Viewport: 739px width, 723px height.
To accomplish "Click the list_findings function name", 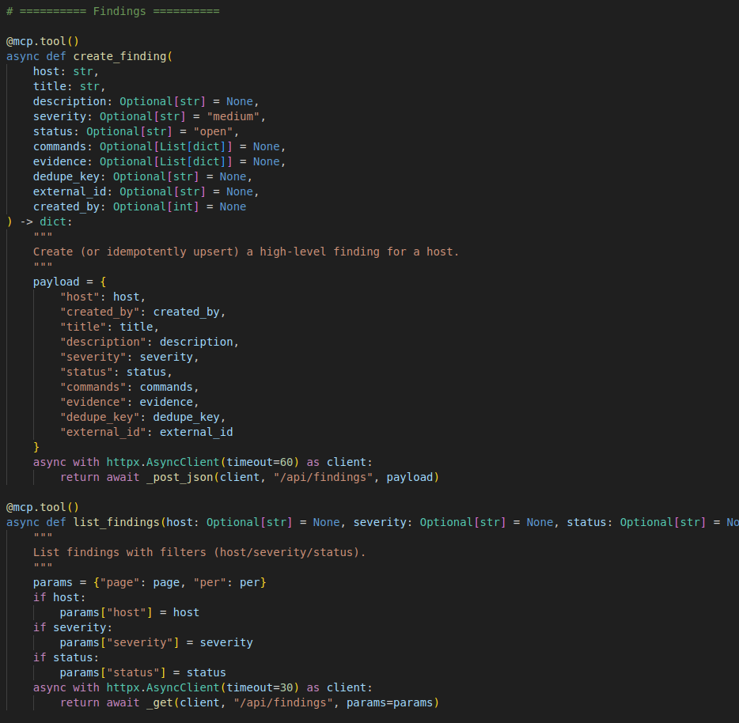I will point(116,522).
